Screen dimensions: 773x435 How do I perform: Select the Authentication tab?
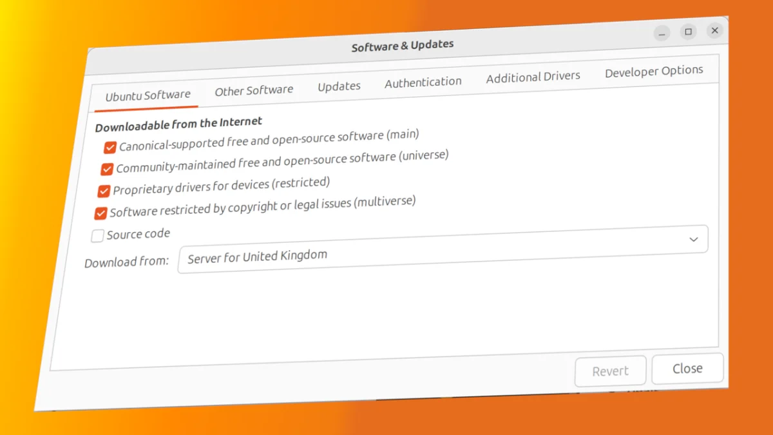[x=423, y=82]
